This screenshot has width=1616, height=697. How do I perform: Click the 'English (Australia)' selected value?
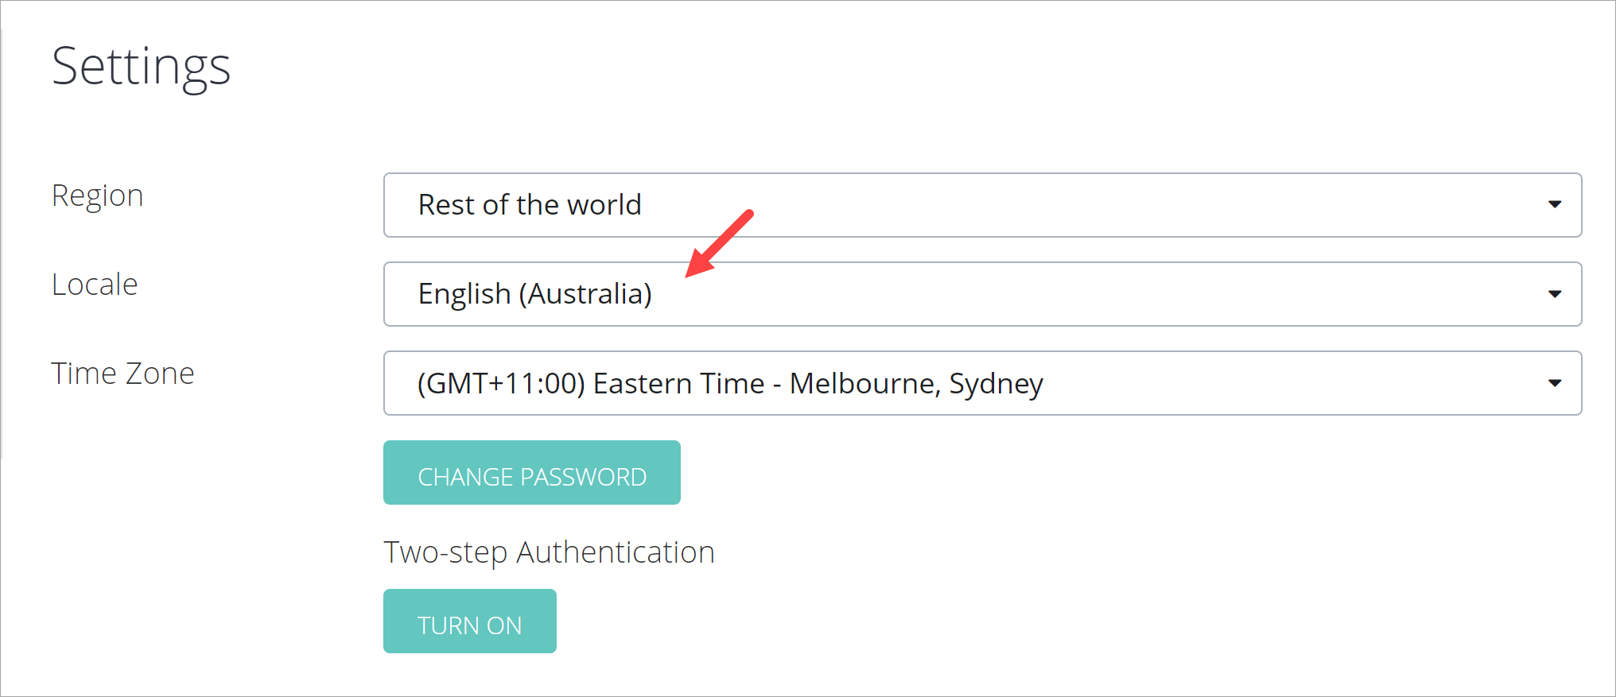(x=534, y=294)
